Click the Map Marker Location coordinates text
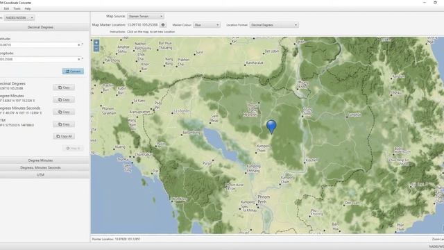Image resolution: width=444 pixels, height=250 pixels. [142, 25]
